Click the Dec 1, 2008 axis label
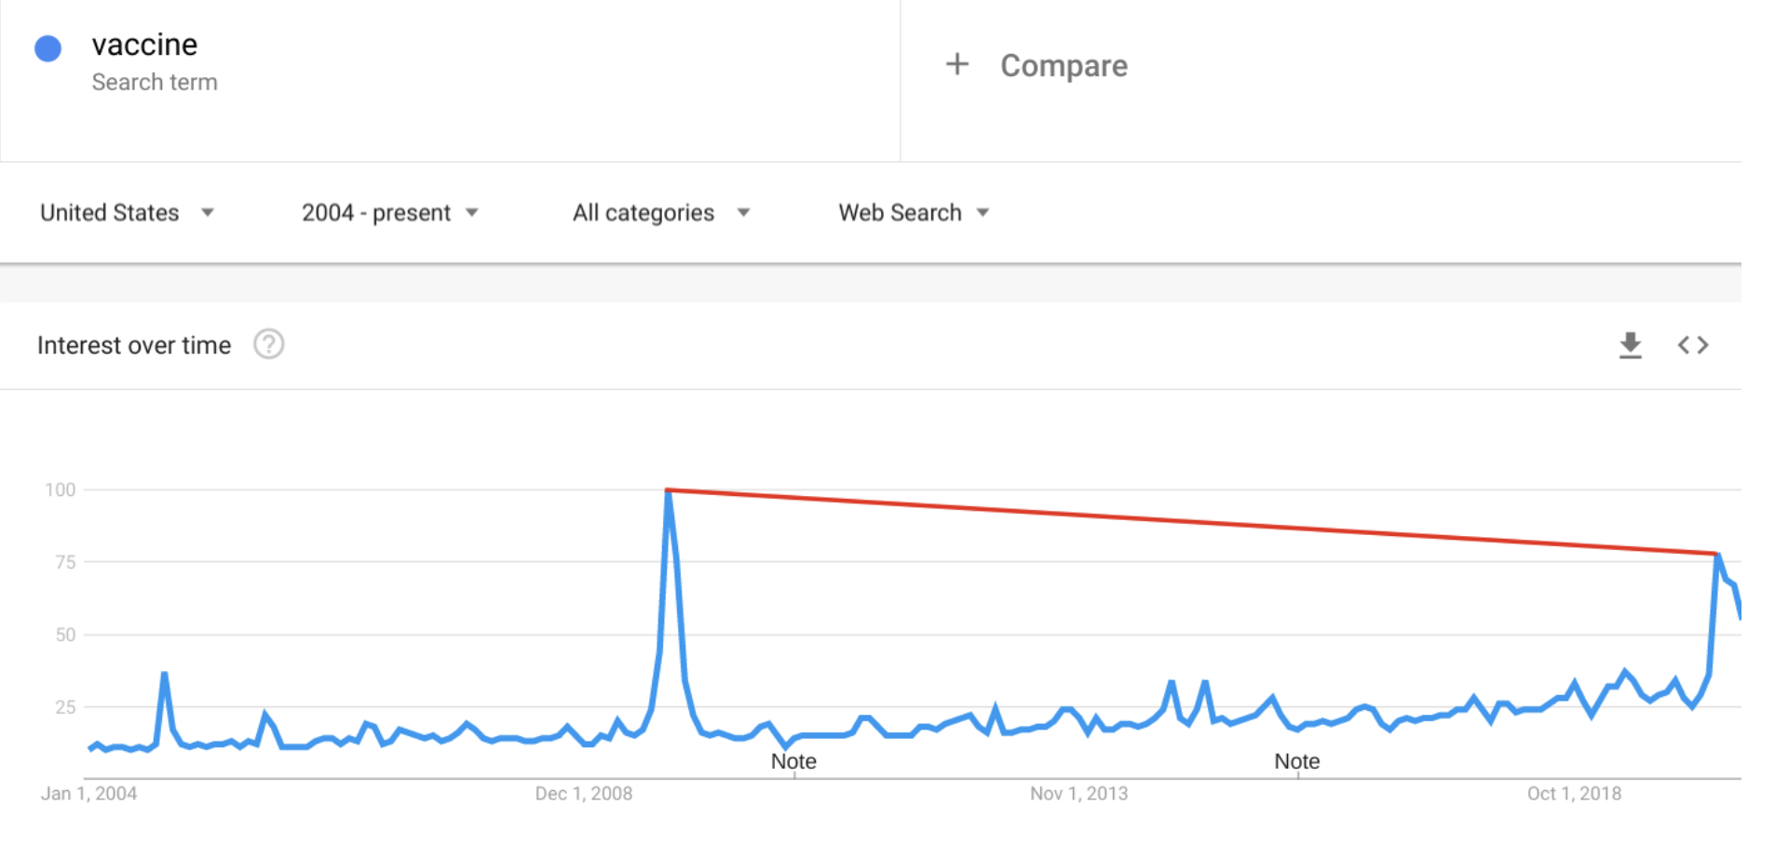Image resolution: width=1775 pixels, height=858 pixels. tap(583, 794)
